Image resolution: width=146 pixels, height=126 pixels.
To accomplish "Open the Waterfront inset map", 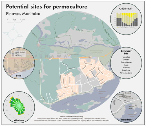I will tap(126, 107).
